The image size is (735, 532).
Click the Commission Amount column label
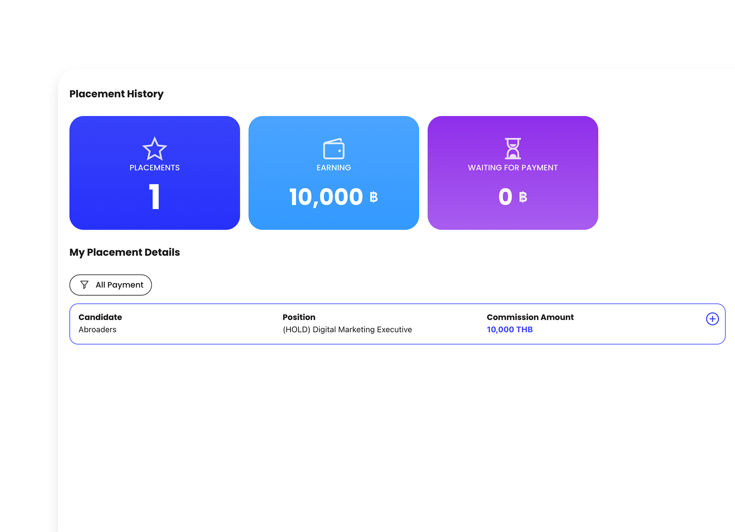530,317
